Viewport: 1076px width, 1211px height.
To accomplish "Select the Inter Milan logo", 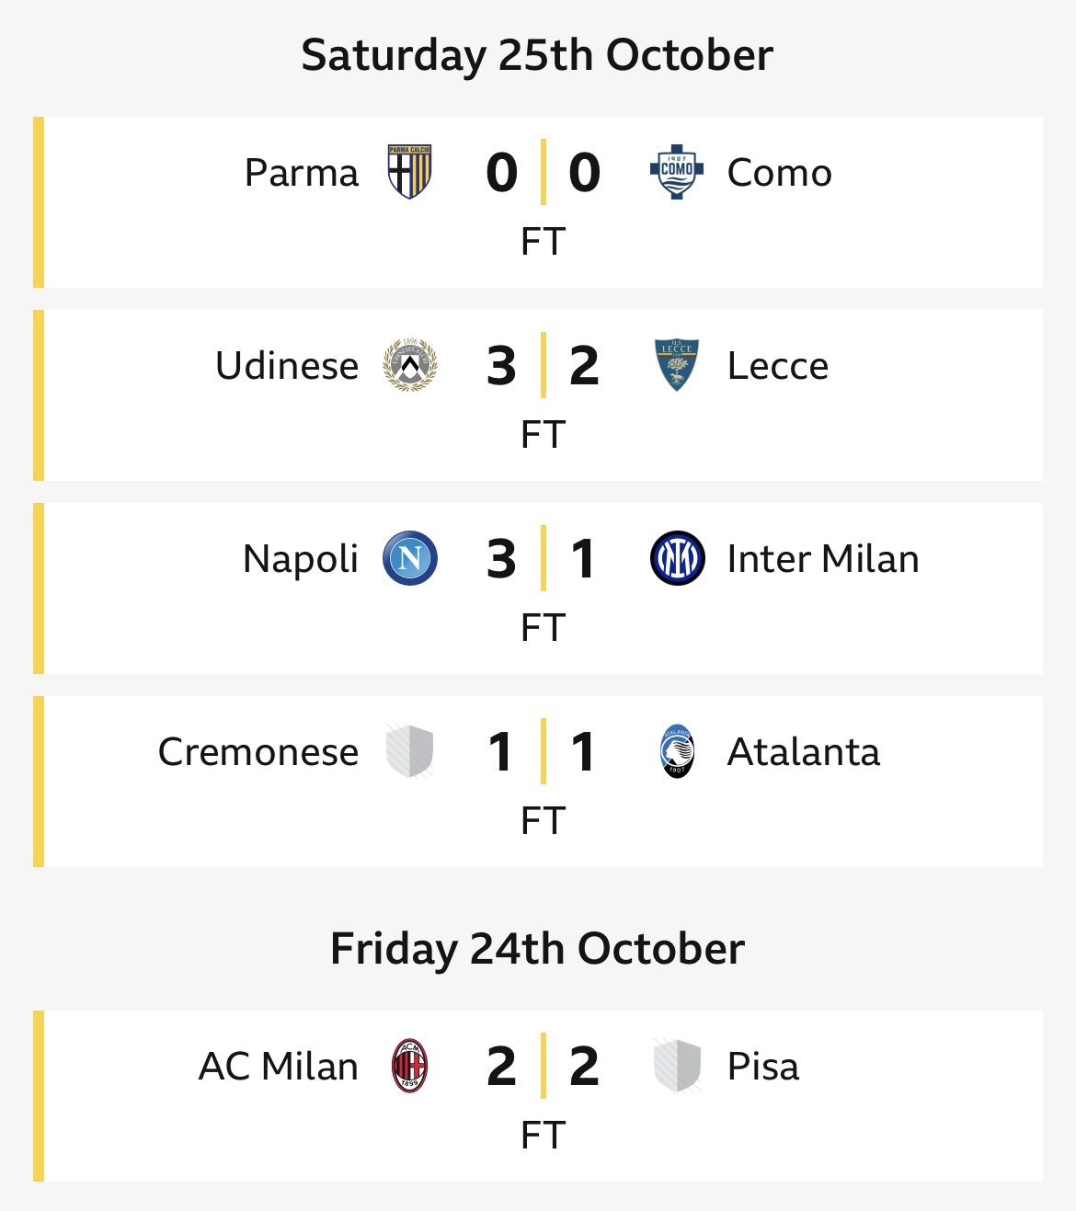I will 677,558.
